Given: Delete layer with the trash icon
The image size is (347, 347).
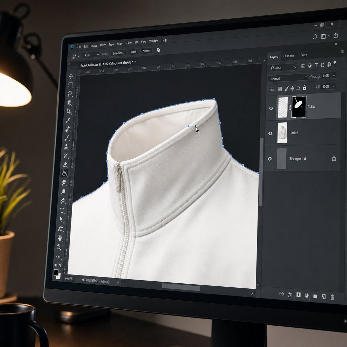Looking at the screenshot, I should [332, 297].
